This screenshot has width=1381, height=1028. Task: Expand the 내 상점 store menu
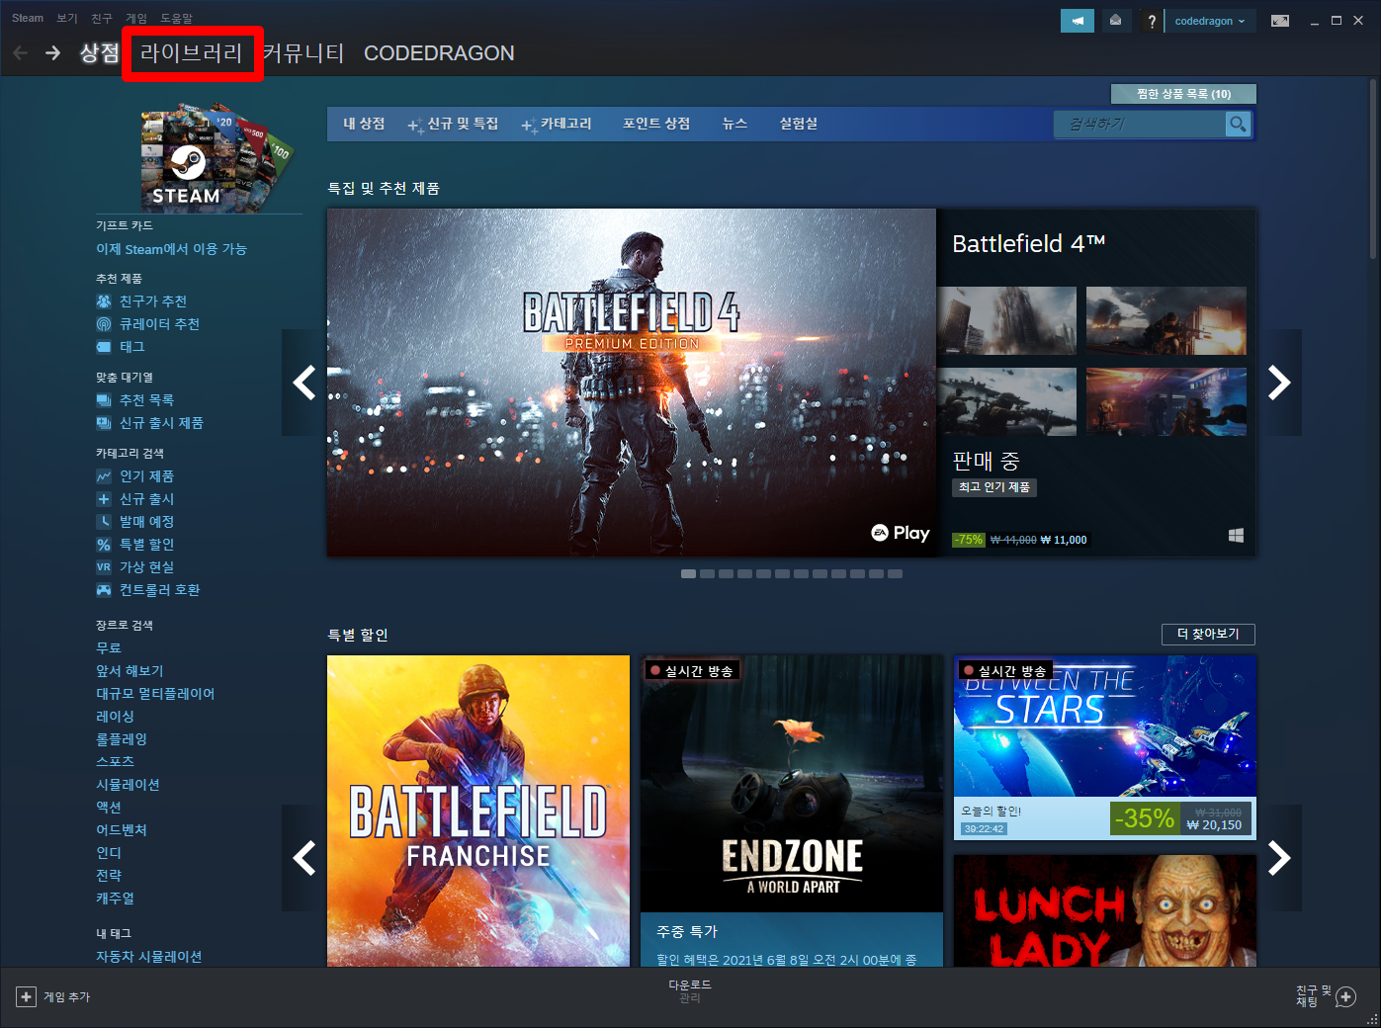click(364, 124)
